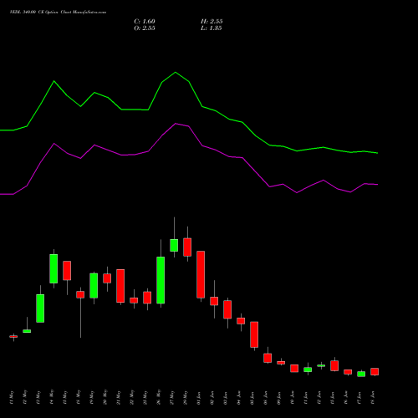
Task: Click the '18 Jun' date label
Action: [x=373, y=398]
